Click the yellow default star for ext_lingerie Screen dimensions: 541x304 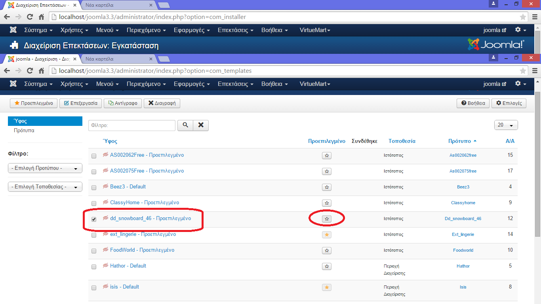point(326,235)
